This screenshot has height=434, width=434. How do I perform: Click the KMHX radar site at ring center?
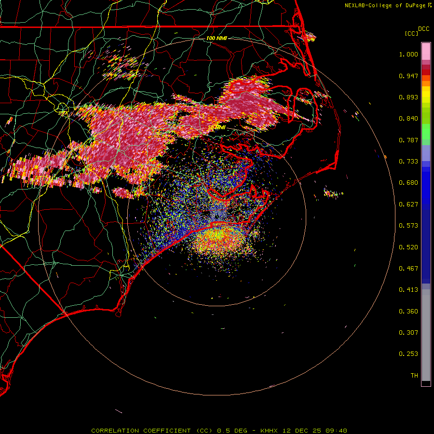click(x=217, y=217)
